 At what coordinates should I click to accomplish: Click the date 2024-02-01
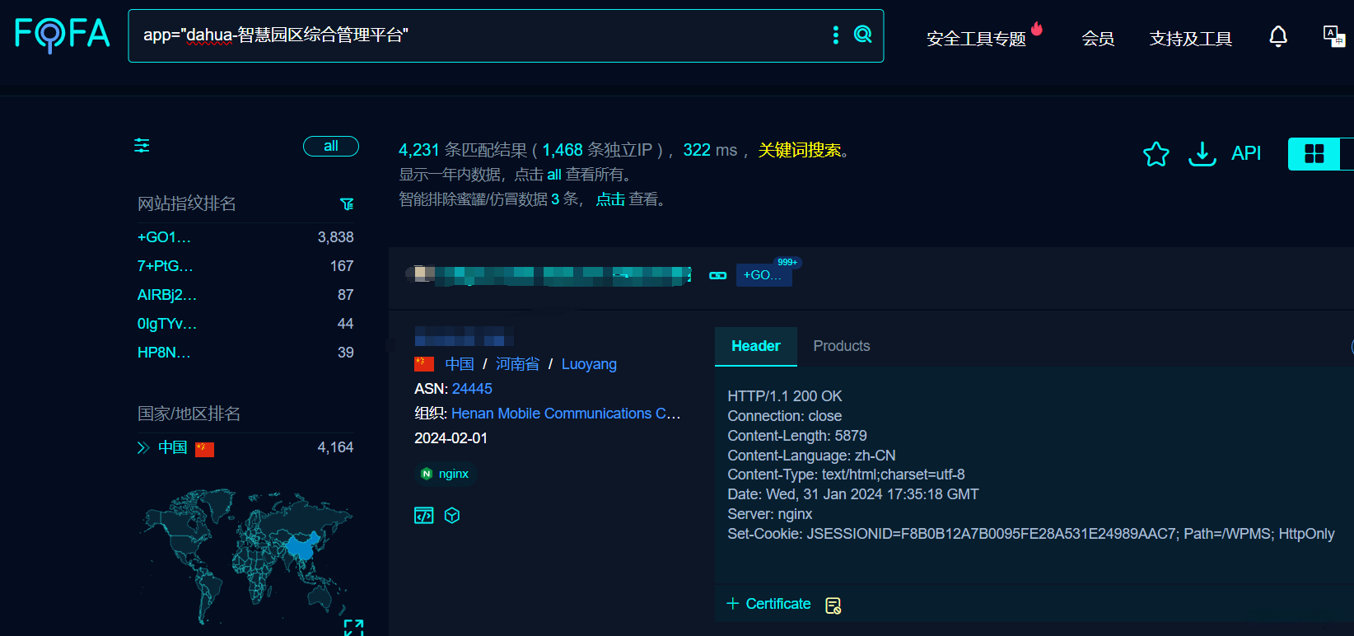pos(451,438)
